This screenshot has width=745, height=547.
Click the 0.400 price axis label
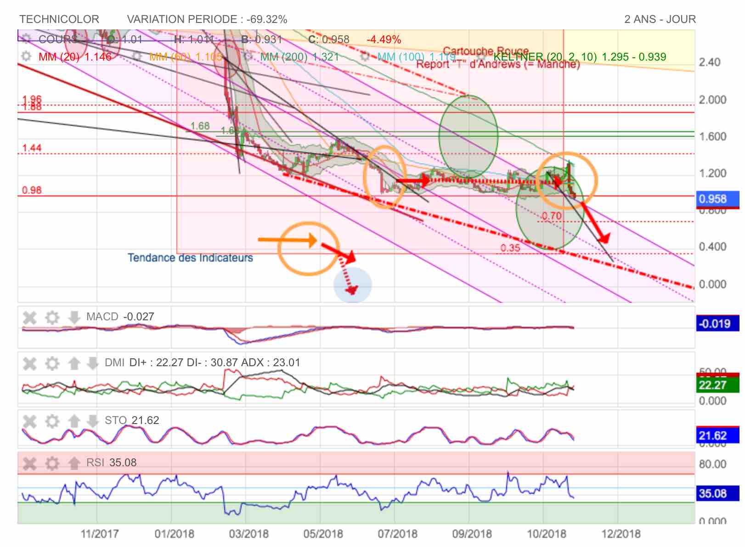tap(712, 247)
